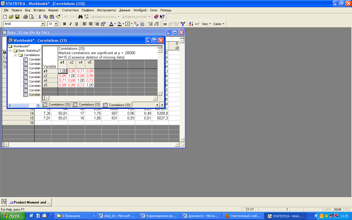Toggle Bold formatting
352x220 pixels.
tap(64, 24)
